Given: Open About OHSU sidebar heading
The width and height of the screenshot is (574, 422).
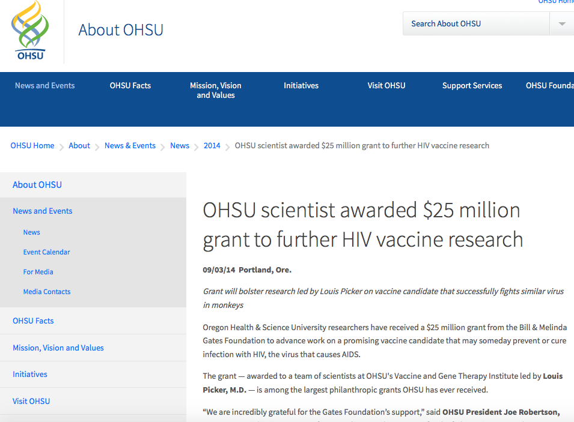Looking at the screenshot, I should pos(37,185).
